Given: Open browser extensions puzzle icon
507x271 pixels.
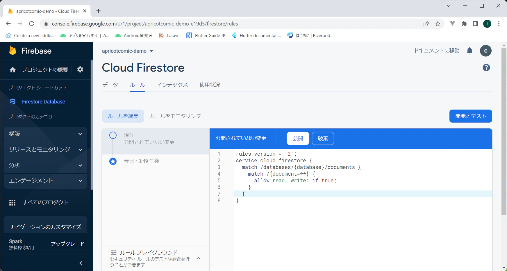Looking at the screenshot, I should coord(464,24).
